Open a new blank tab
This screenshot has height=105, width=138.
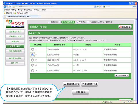pos(39,16)
